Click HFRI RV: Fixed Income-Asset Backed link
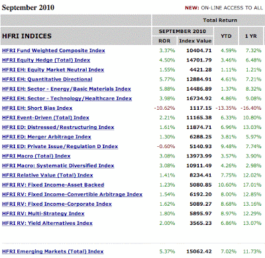The width and height of the screenshot is (265, 258). (53, 185)
